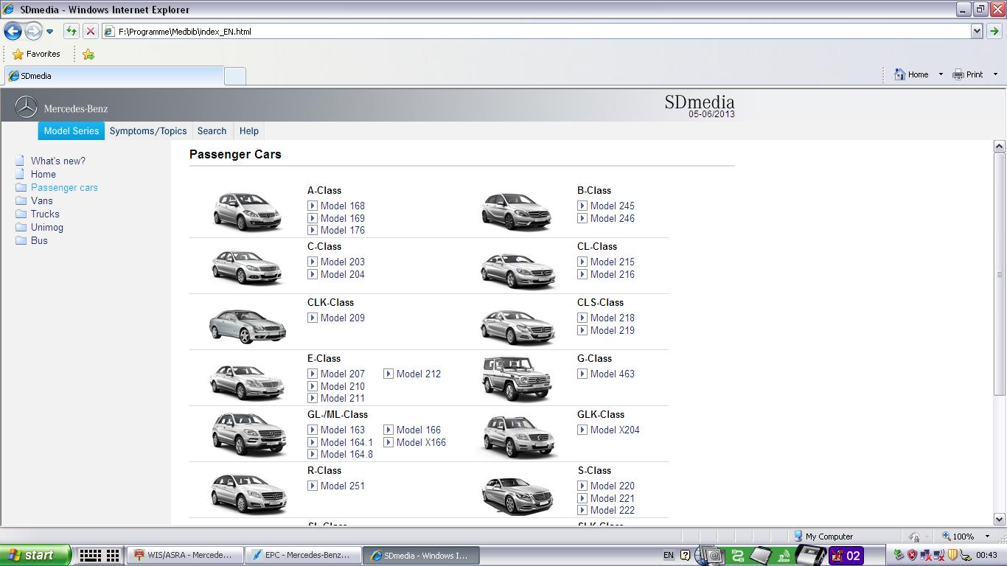Click the A-Class car thumbnail
Viewport: 1007px width, 566px height.
pos(248,211)
